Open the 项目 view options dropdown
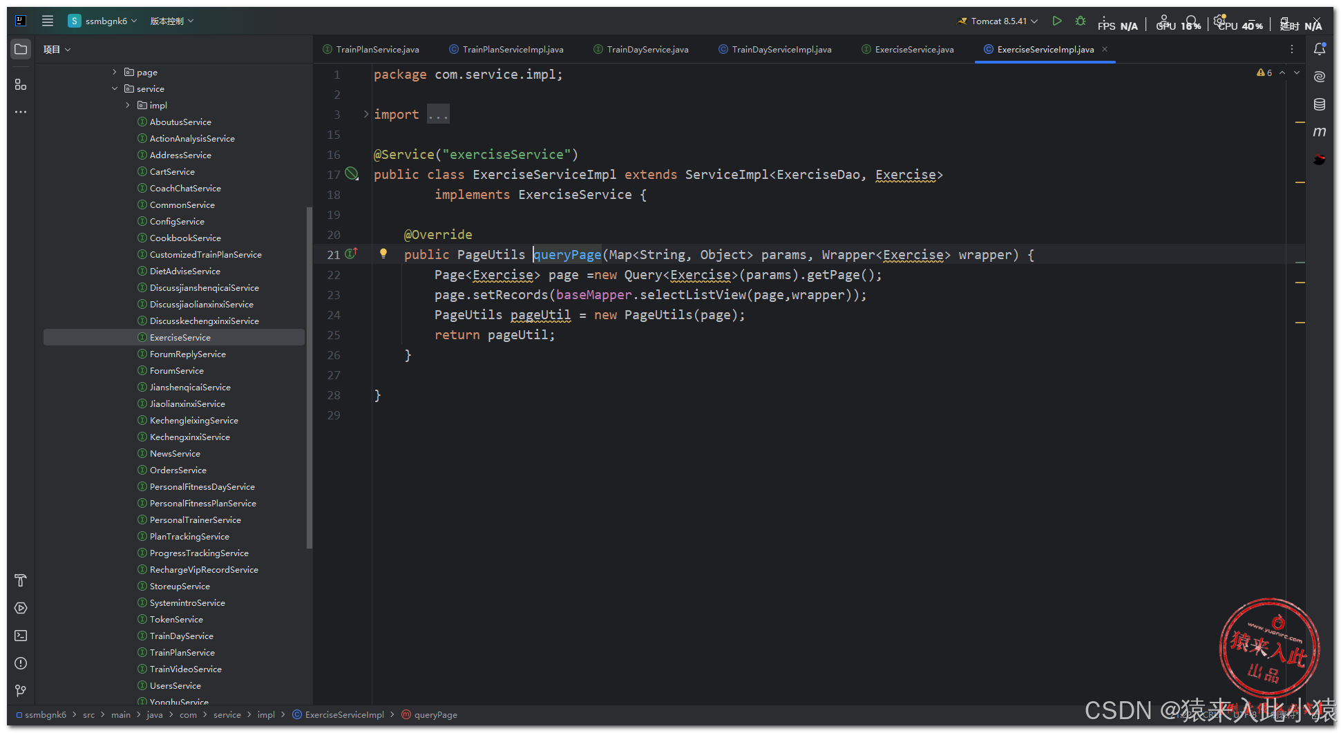 57,50
